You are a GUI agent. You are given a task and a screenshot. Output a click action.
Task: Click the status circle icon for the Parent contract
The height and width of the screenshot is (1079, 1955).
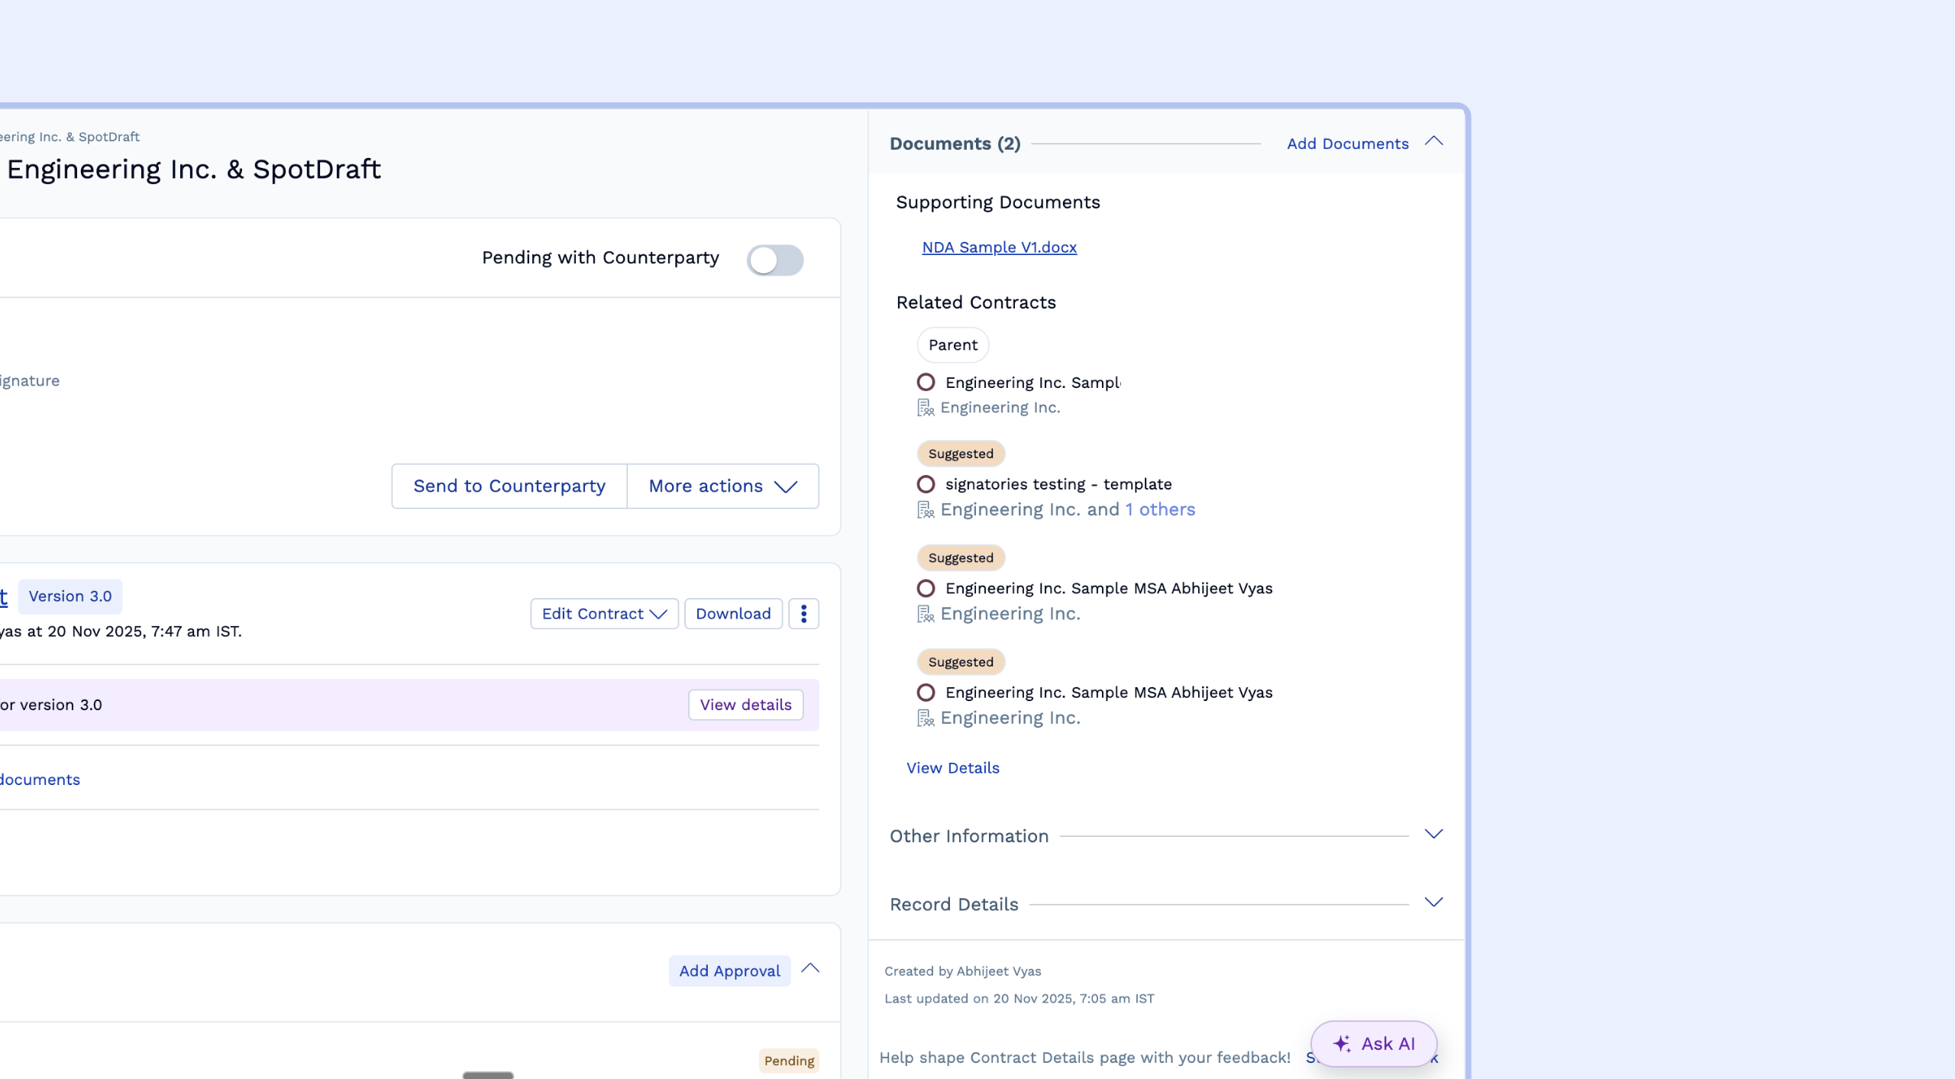926,382
